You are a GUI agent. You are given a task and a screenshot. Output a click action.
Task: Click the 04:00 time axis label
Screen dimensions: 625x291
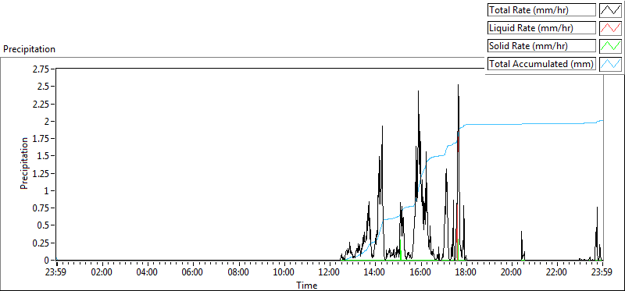tap(148, 273)
